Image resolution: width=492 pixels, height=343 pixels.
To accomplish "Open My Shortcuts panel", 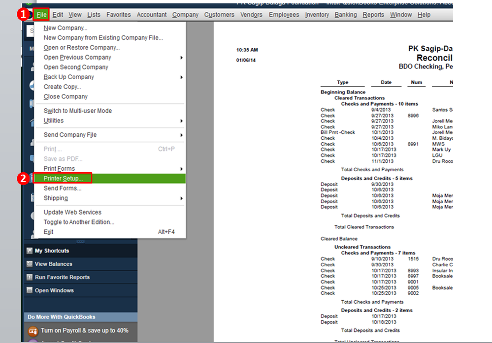I will (x=81, y=251).
